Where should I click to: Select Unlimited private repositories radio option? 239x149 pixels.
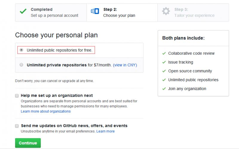(21, 65)
